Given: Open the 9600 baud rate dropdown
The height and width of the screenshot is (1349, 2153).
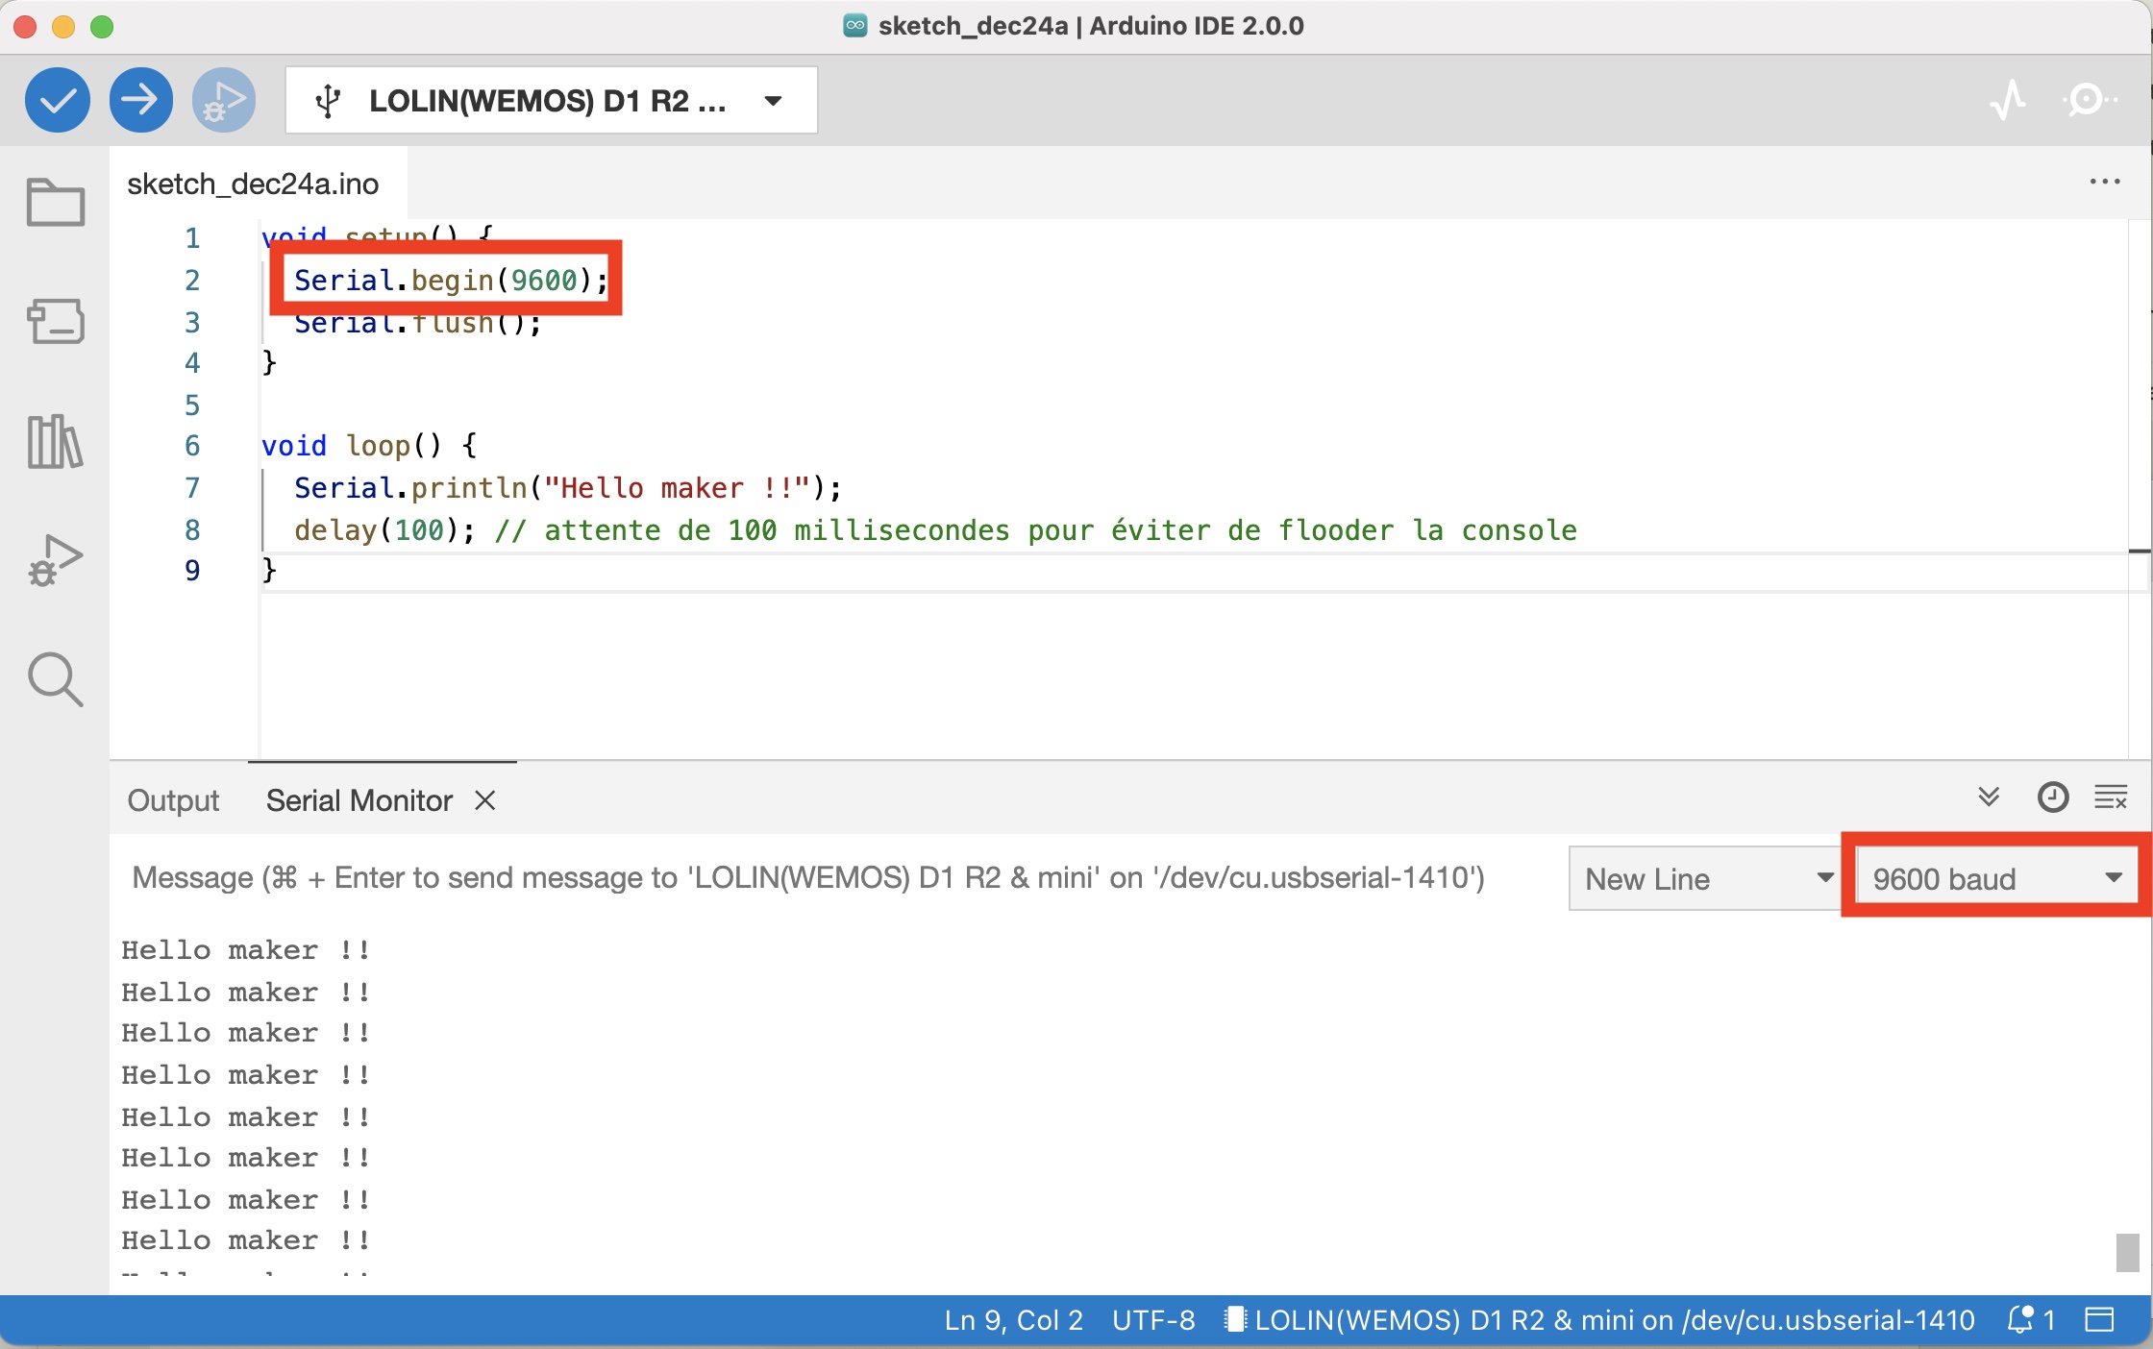Looking at the screenshot, I should [x=1997, y=878].
